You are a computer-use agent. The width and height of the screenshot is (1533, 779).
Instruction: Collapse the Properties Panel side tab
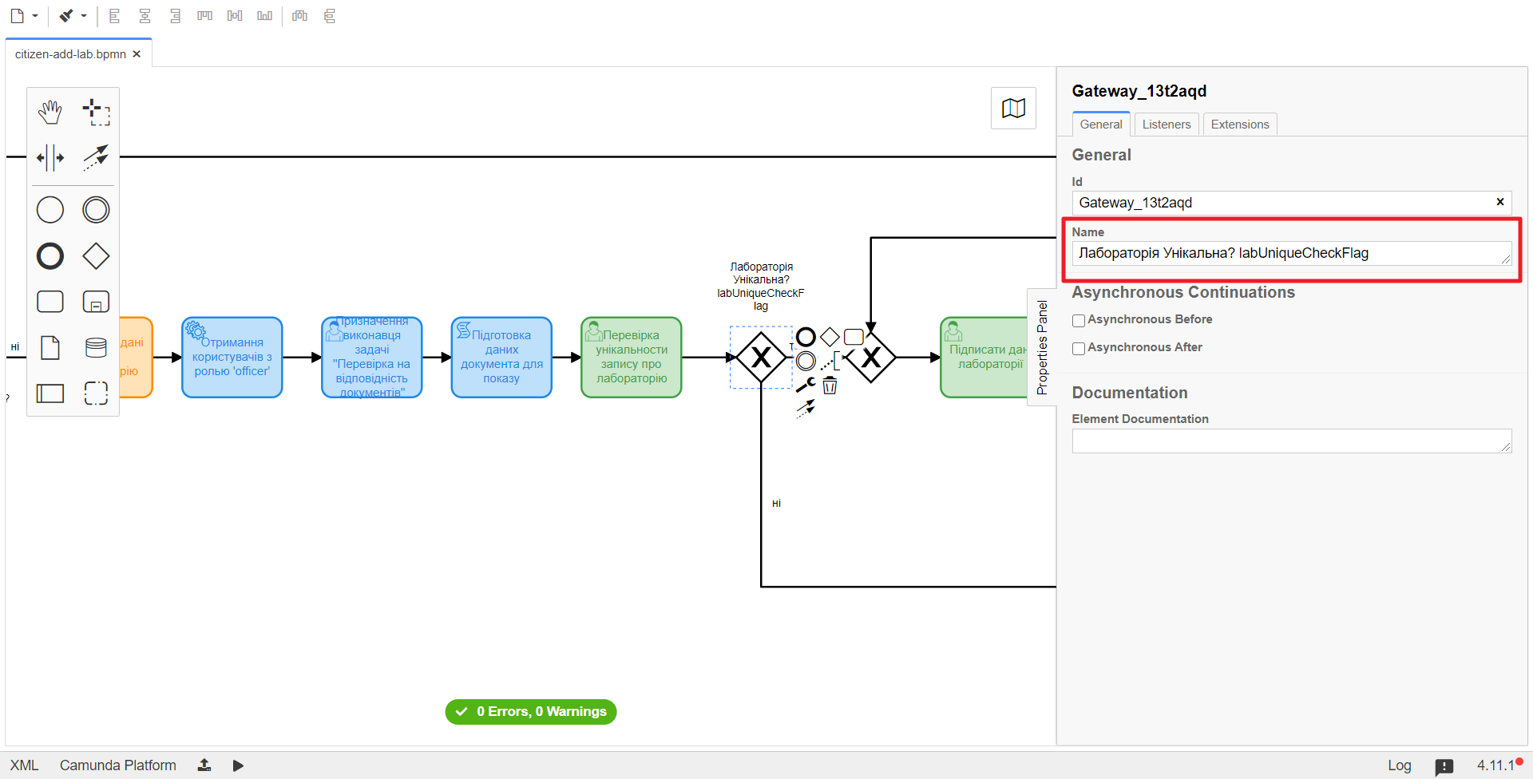(x=1041, y=347)
